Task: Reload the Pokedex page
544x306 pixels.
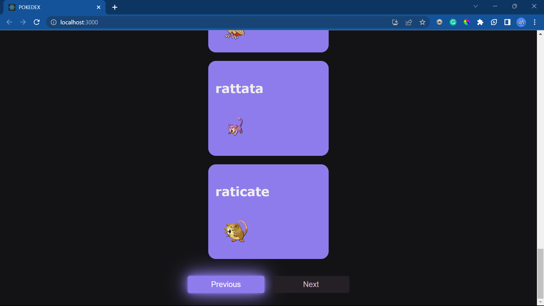Action: 37,22
